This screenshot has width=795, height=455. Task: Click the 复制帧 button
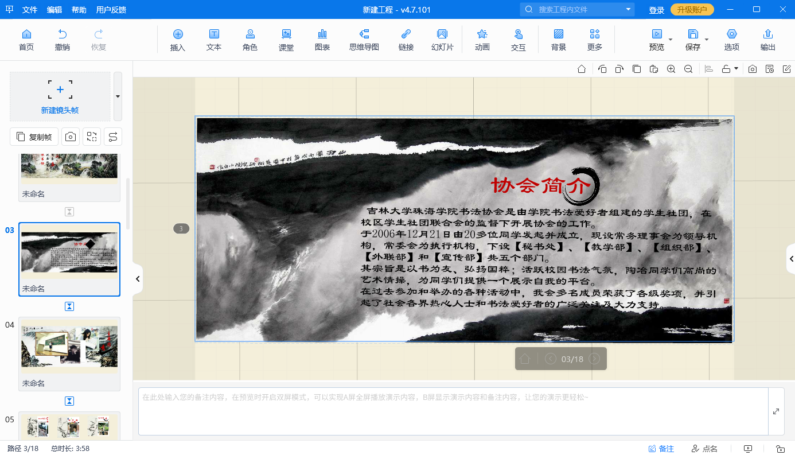point(34,137)
